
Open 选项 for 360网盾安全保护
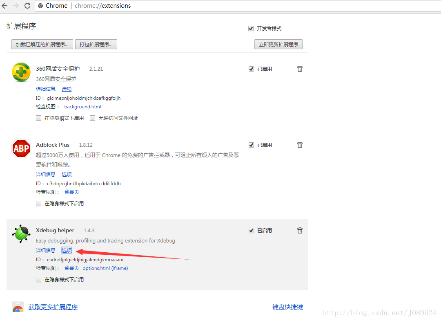tap(67, 89)
